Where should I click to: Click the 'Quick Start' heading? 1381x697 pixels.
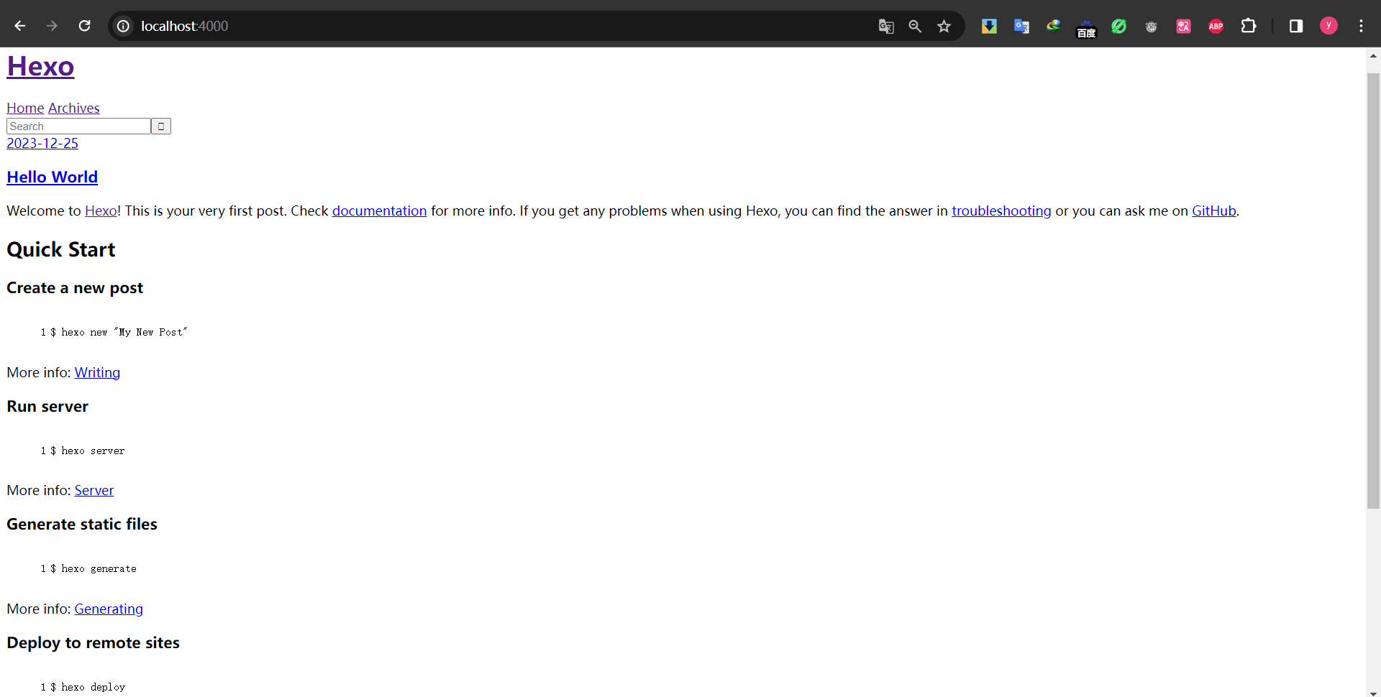[x=61, y=249]
